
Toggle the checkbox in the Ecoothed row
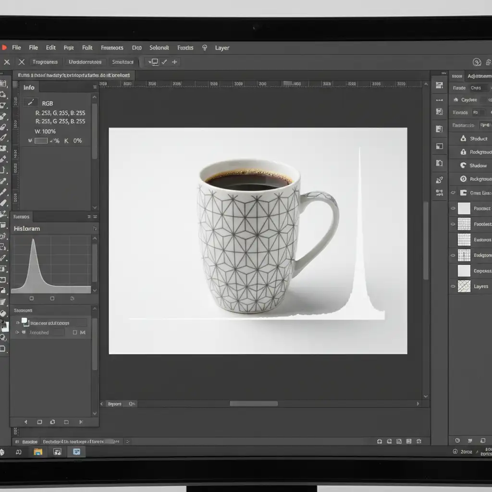74,332
